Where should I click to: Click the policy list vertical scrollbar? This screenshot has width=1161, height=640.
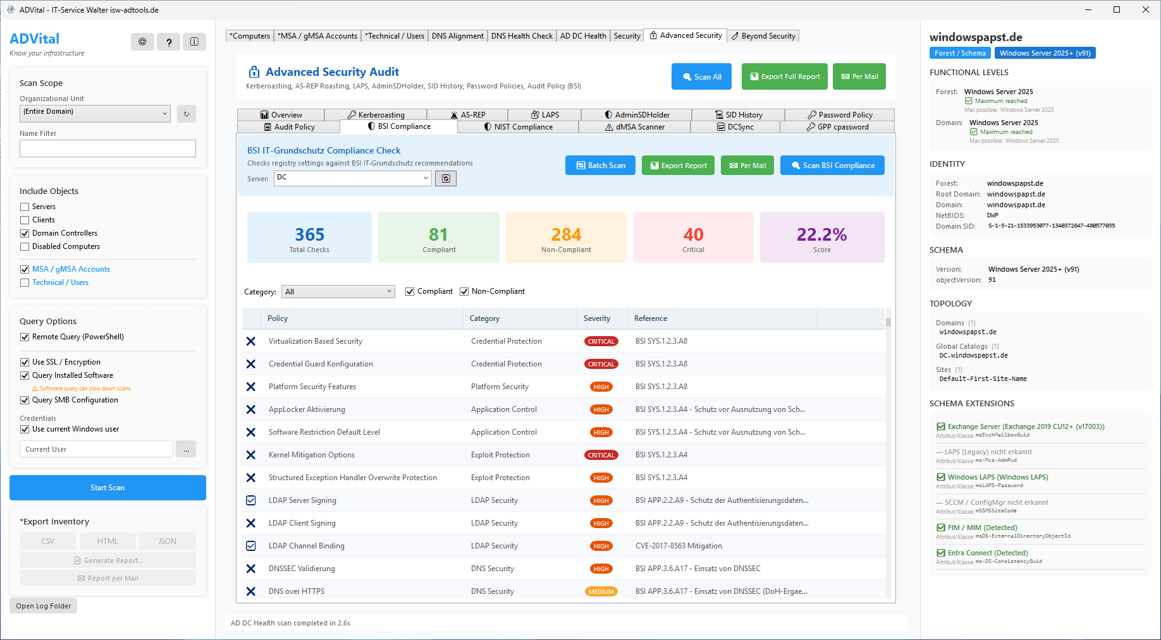pyautogui.click(x=888, y=452)
